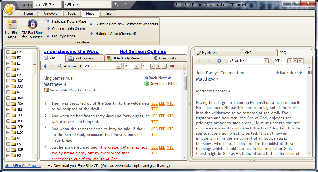This screenshot has height=172, width=318.
Task: Open the MT book dropdown in KJV toolbar
Action: 137,66
